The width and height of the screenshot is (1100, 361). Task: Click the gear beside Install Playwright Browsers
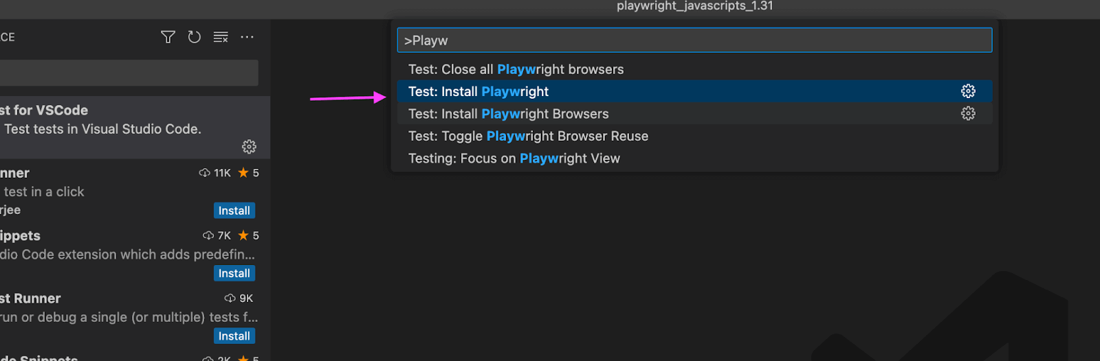[x=968, y=113]
